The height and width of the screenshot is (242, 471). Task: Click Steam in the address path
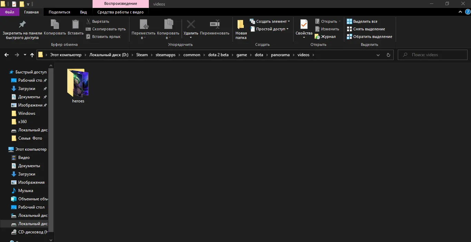click(x=142, y=55)
